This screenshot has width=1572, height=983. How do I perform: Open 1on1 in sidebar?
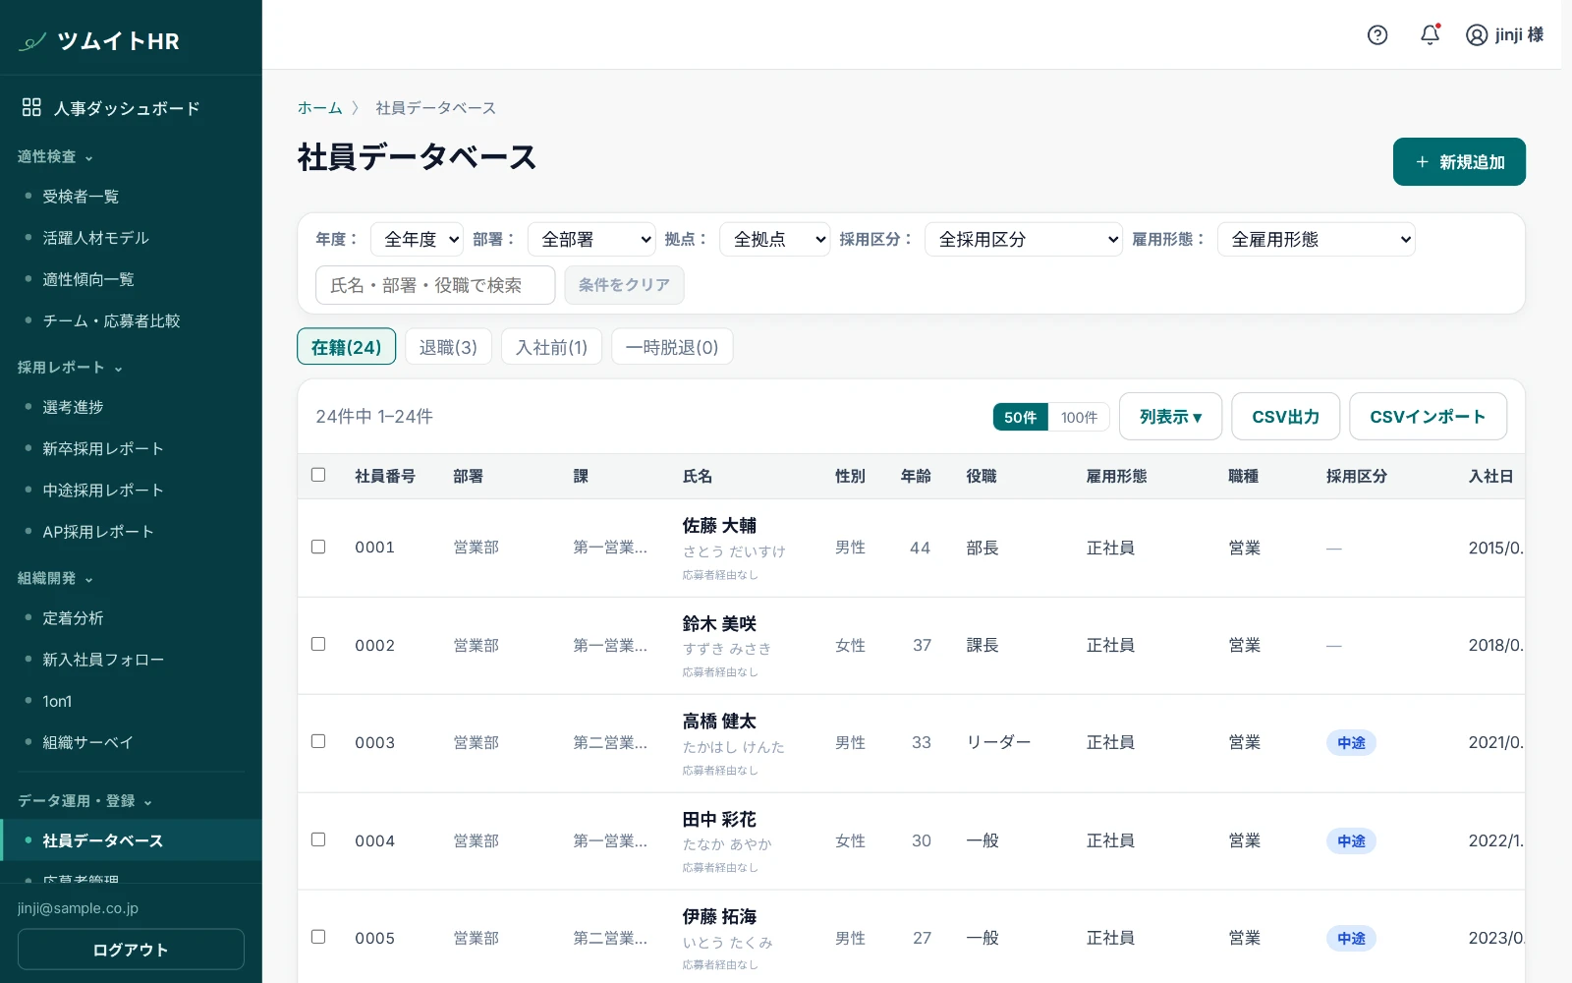point(57,701)
